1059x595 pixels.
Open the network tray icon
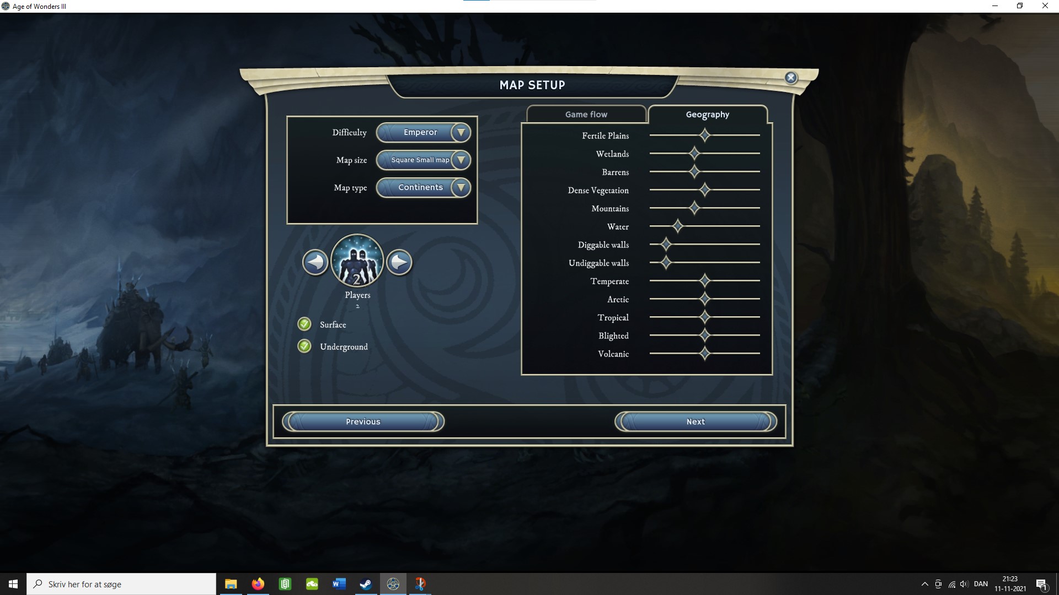951,584
